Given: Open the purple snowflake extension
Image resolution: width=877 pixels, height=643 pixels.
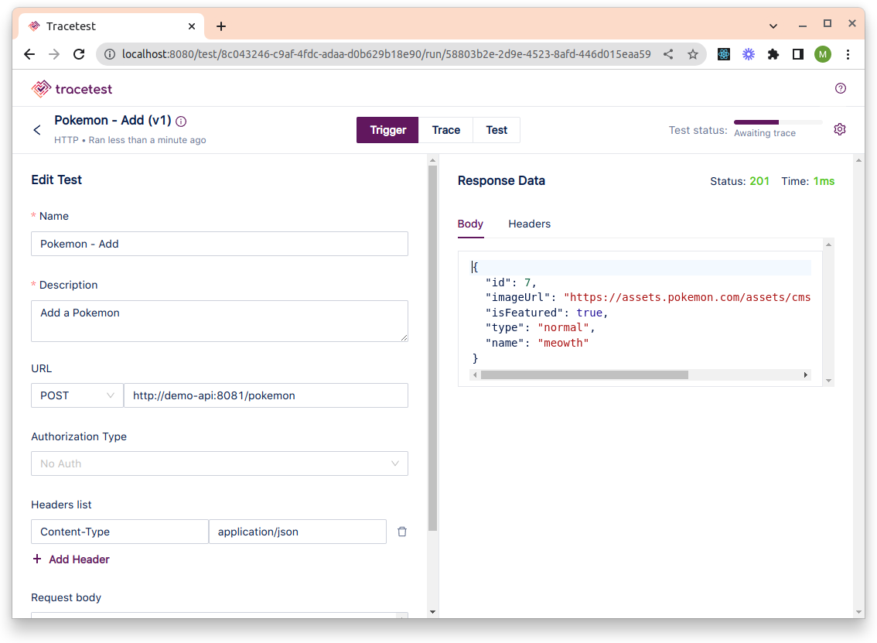Looking at the screenshot, I should (749, 54).
